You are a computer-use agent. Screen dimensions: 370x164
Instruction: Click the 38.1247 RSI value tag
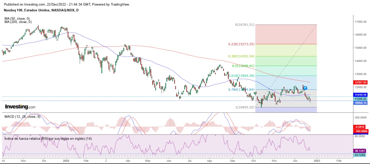360,150
